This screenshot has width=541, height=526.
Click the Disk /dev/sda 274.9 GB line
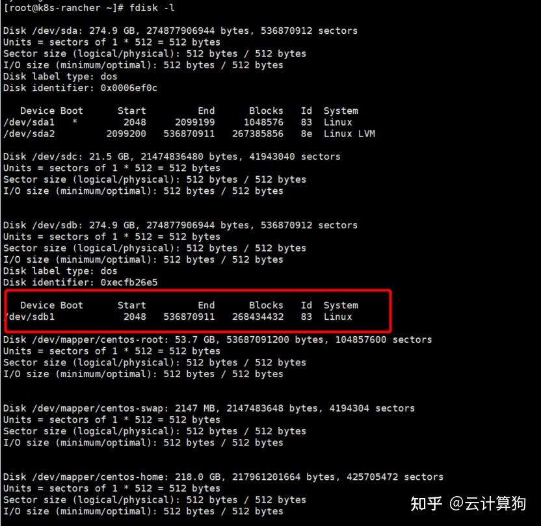tap(180, 31)
